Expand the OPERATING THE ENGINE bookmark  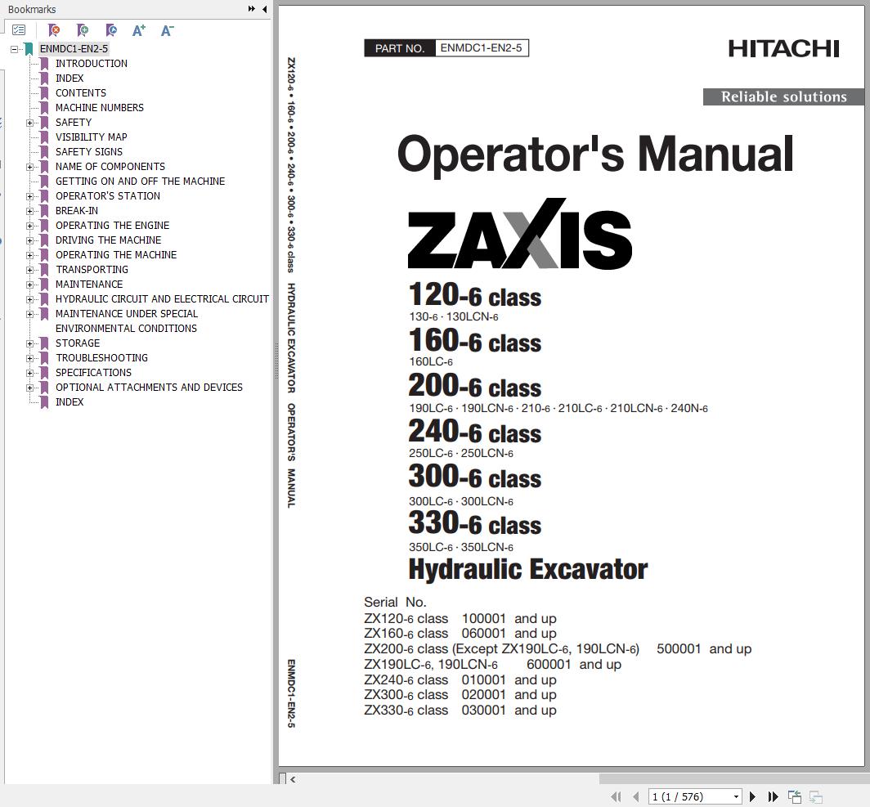click(30, 225)
